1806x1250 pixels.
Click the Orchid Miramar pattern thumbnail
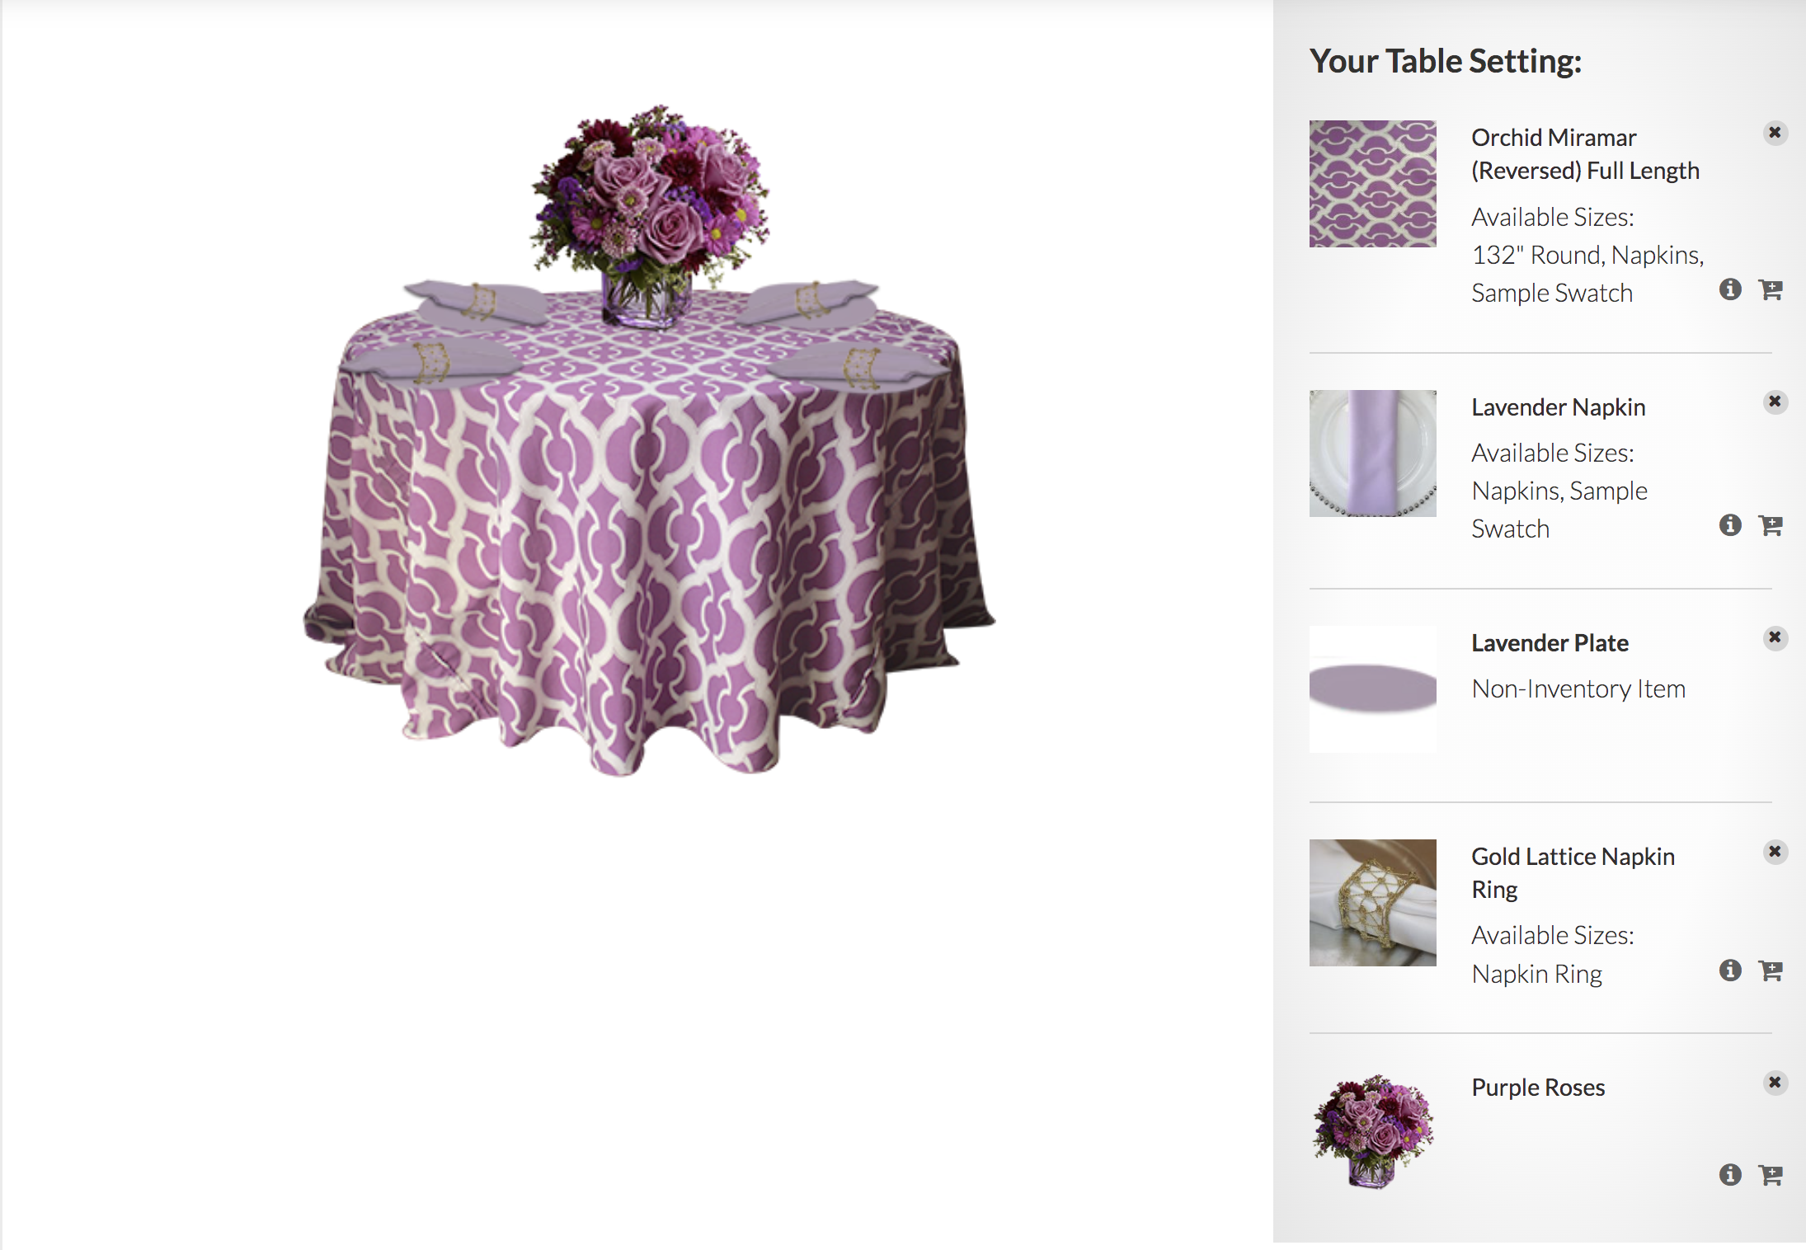[1372, 184]
